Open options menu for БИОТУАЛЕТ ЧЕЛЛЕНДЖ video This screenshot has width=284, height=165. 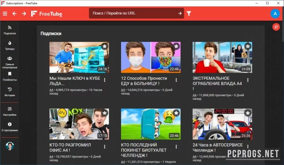(176, 147)
